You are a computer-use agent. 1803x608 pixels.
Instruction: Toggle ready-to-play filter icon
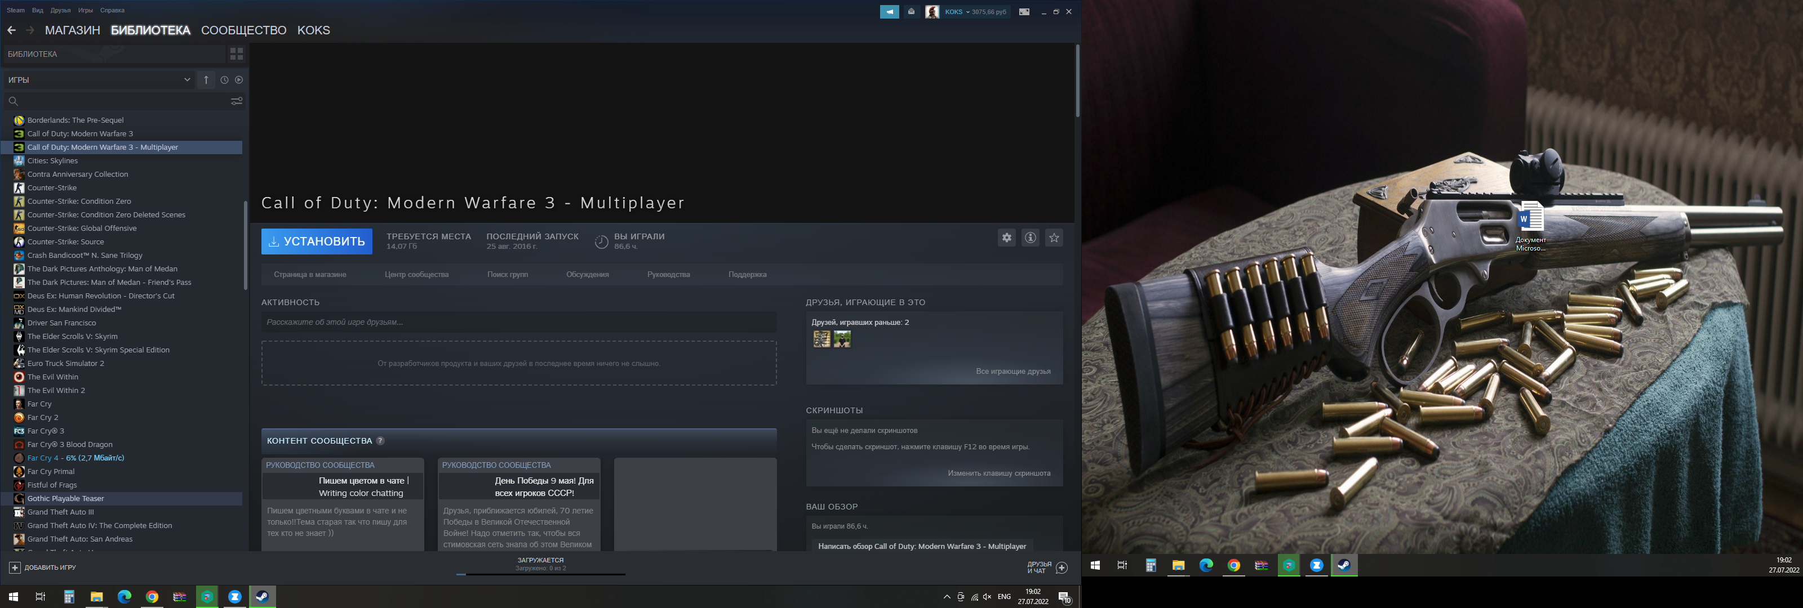point(239,80)
